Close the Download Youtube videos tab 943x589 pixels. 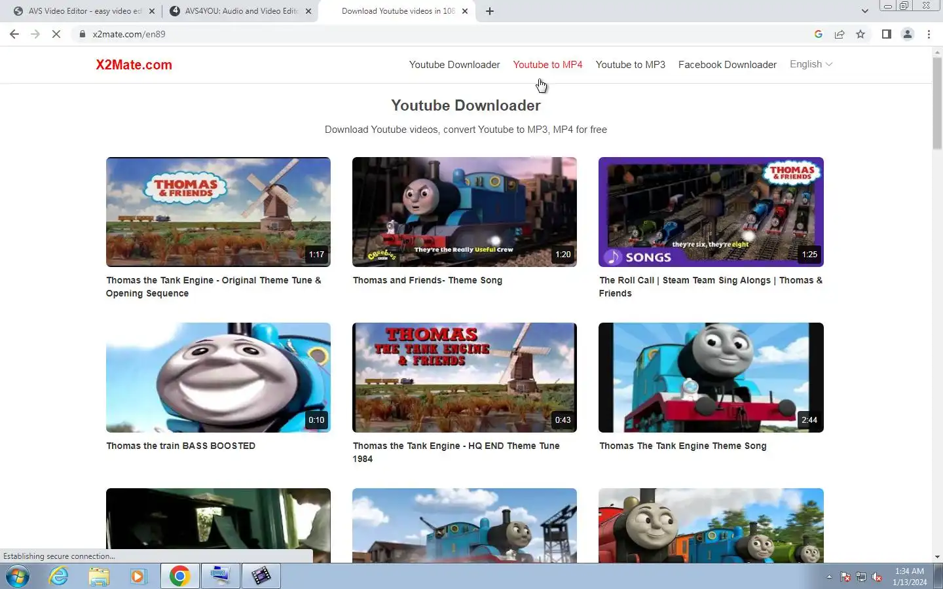(465, 11)
